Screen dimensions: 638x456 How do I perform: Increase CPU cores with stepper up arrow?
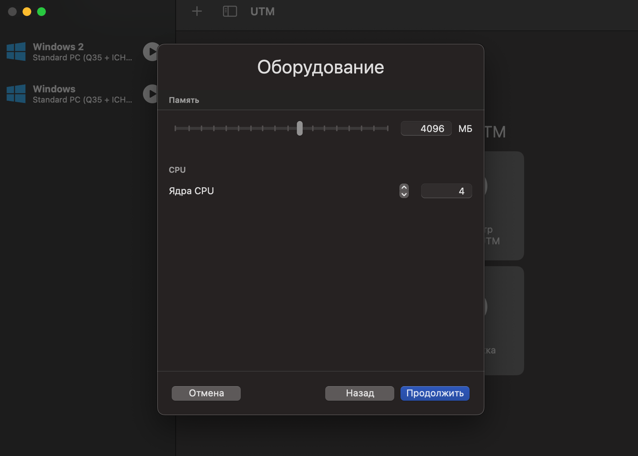click(404, 187)
